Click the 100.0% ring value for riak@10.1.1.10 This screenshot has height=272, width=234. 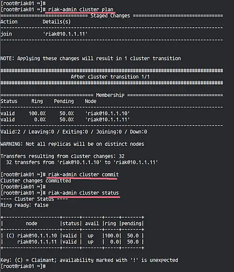point(37,113)
